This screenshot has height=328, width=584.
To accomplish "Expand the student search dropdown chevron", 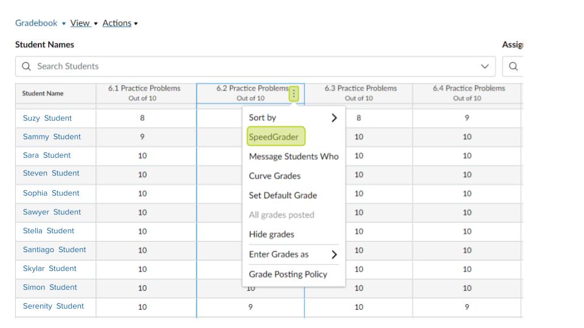I will [x=484, y=66].
